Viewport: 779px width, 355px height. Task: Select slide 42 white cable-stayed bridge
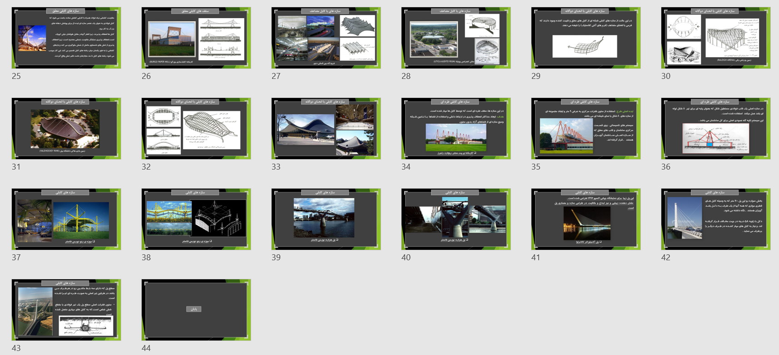click(716, 219)
